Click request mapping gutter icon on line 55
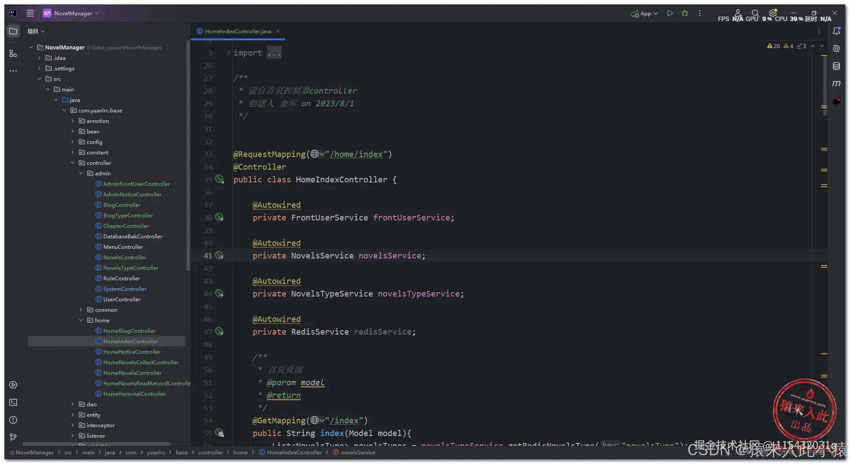The image size is (850, 464). (x=219, y=433)
